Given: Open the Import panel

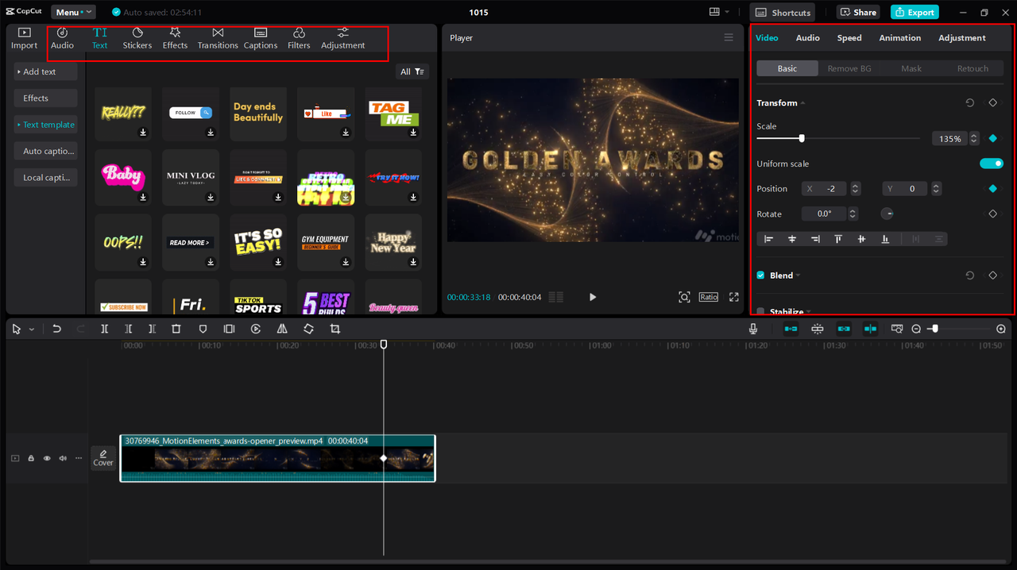Looking at the screenshot, I should 24,38.
